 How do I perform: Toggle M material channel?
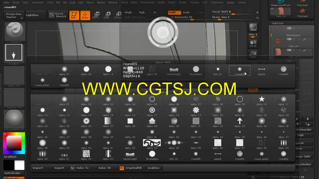click(x=155, y=12)
